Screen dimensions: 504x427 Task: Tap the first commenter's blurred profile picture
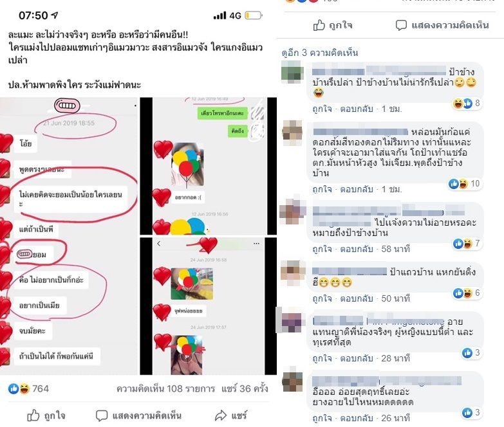[292, 73]
